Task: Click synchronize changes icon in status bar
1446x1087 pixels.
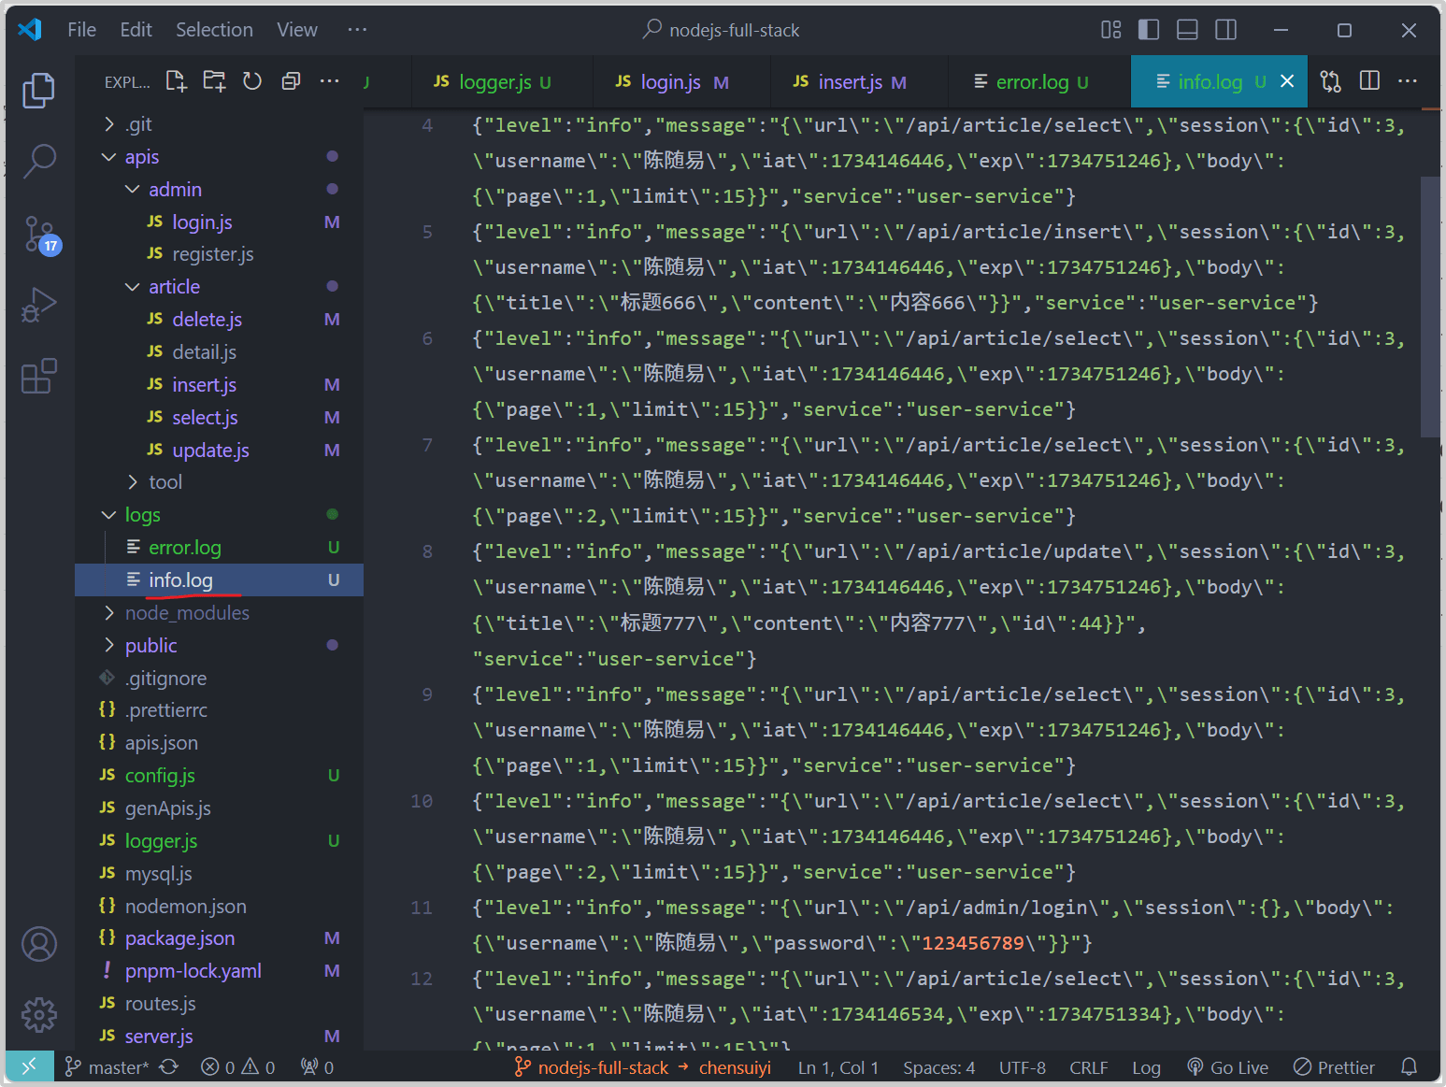Action: click(169, 1066)
